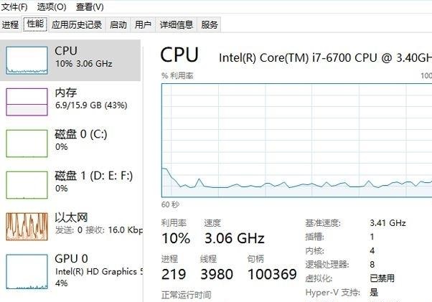Open the 查看(V) menu
Viewport: 432px width, 302px height.
90,7
